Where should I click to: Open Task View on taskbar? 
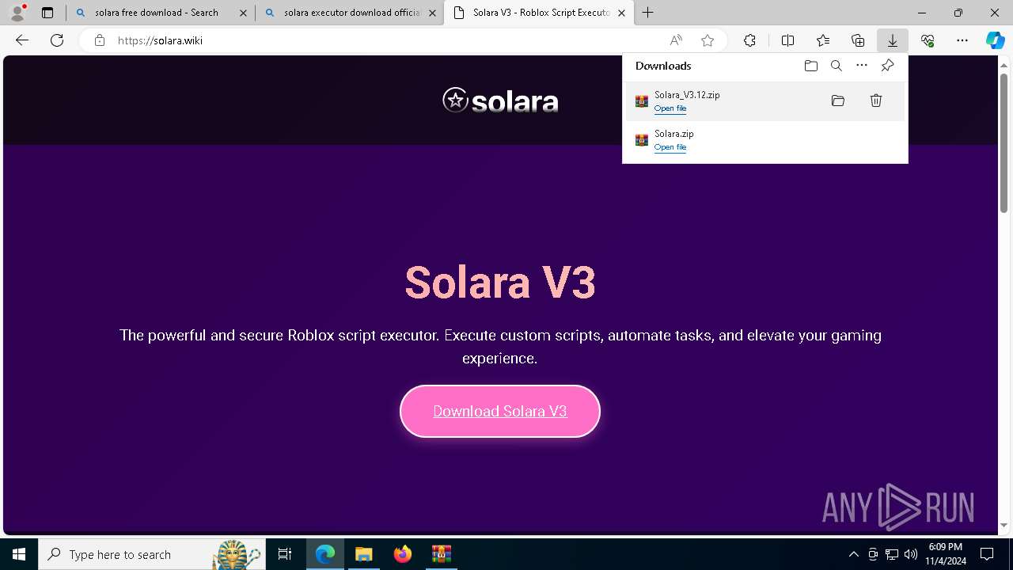285,554
